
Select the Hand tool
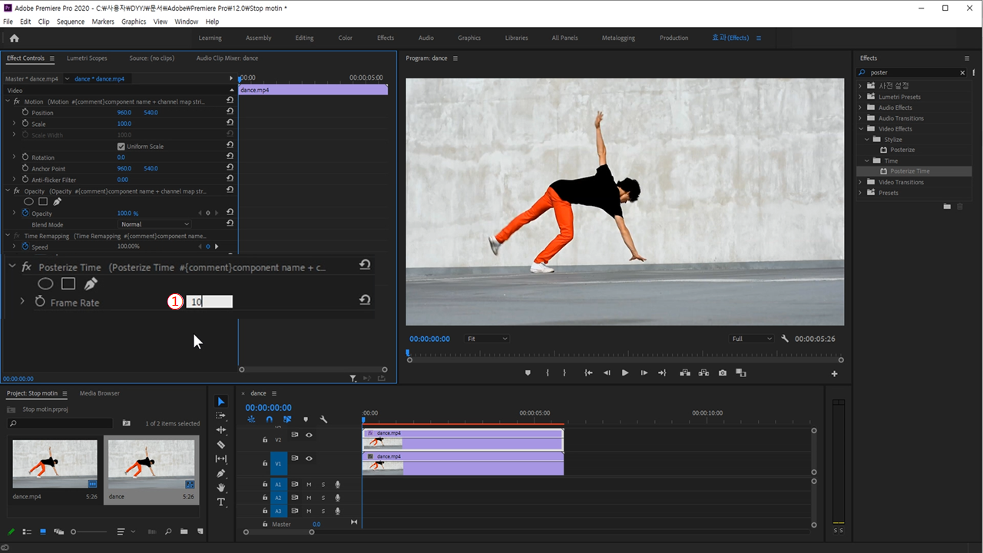pos(221,488)
